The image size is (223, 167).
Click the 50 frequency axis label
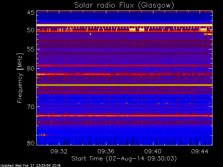[31, 30]
